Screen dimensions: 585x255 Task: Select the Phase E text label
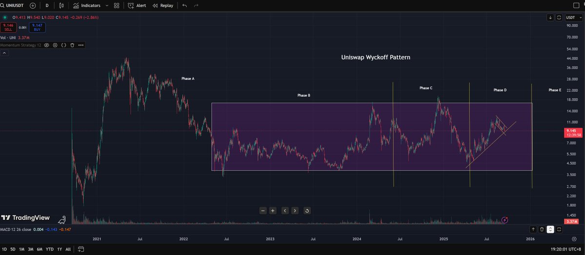(555, 90)
